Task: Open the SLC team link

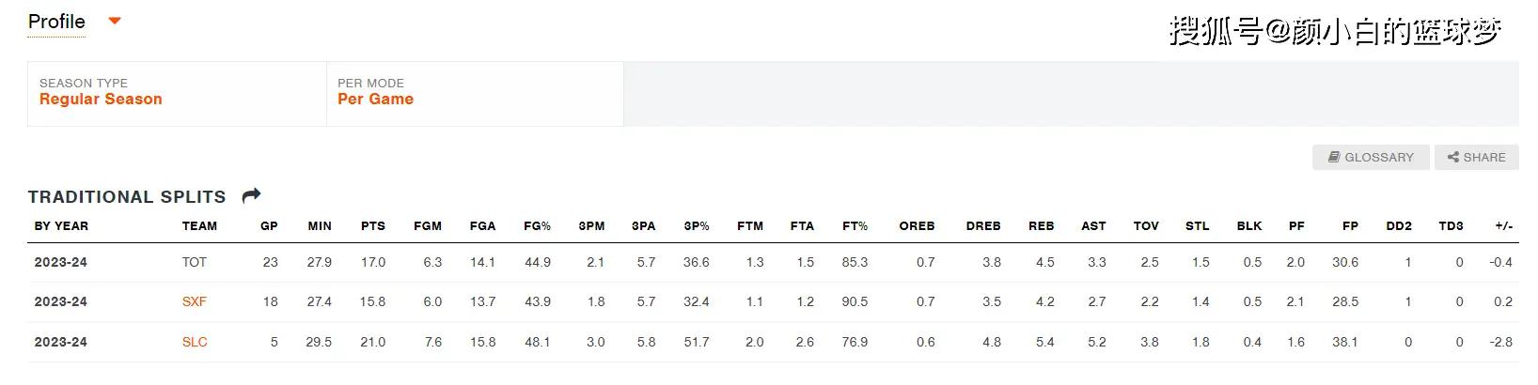Action: pyautogui.click(x=195, y=342)
